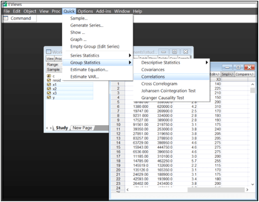Screen dimensions: 259x202
Task: Open the Object menu
Action: click(30, 11)
